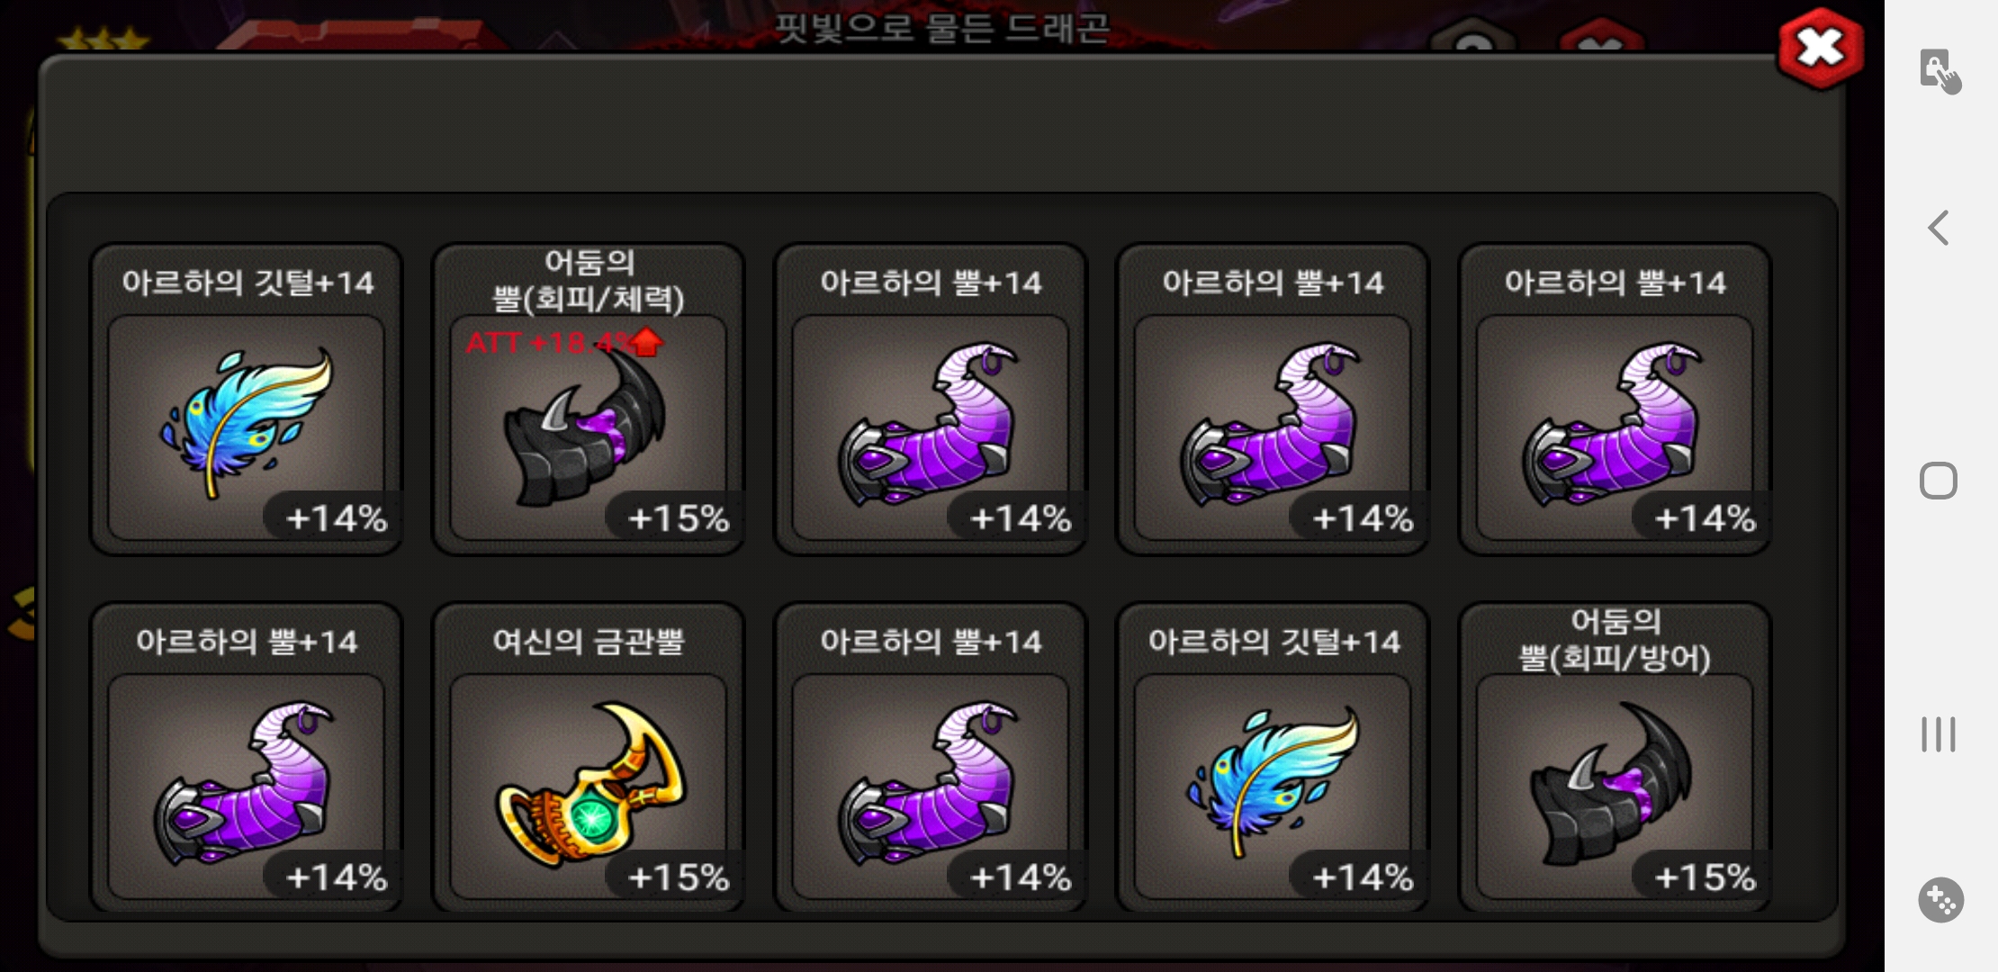Tap the 핏빛으로 물든 드래곤 title text
The image size is (1998, 972).
pyautogui.click(x=941, y=29)
